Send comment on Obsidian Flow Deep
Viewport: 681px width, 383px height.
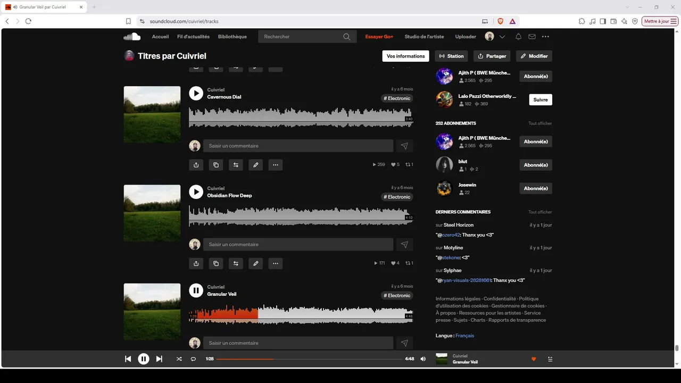(404, 244)
